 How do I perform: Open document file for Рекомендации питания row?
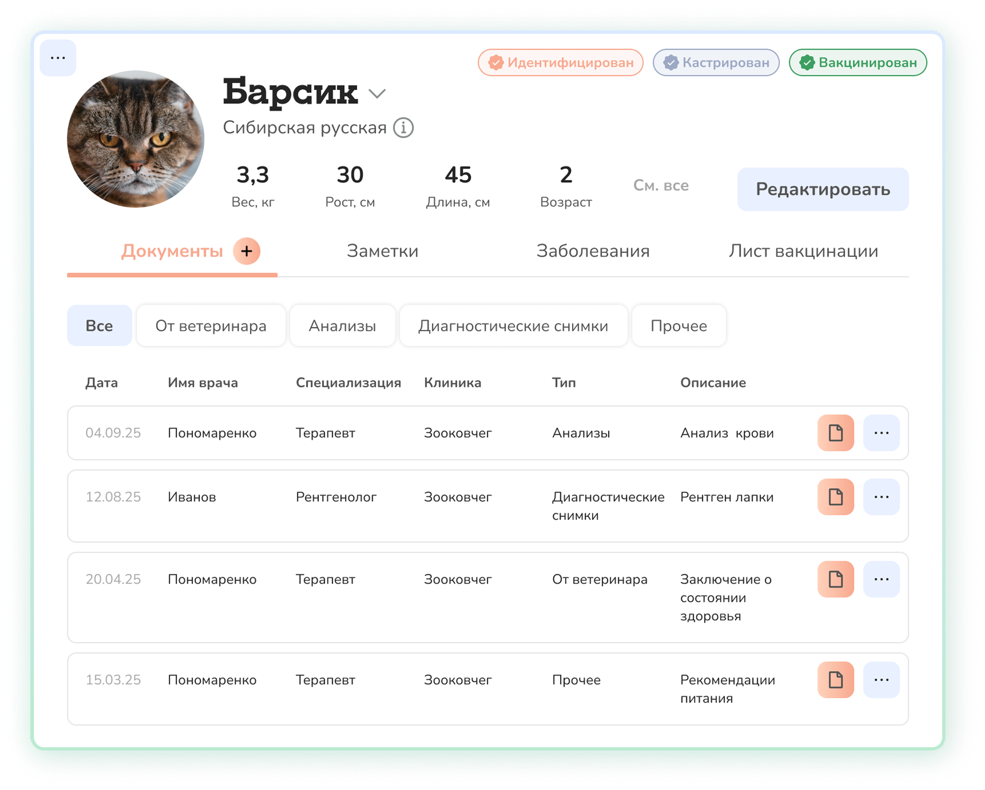[835, 680]
